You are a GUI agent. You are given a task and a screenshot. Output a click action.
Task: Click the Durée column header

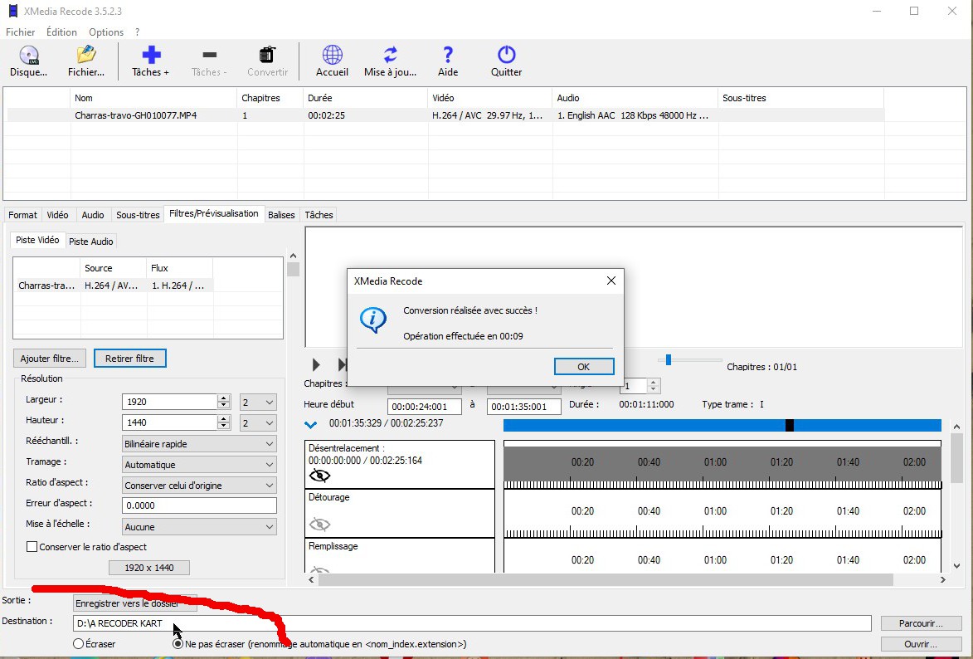click(365, 98)
